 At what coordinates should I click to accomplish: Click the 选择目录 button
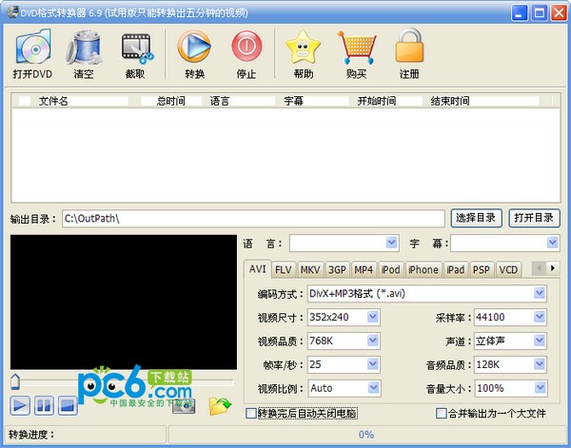(x=477, y=219)
